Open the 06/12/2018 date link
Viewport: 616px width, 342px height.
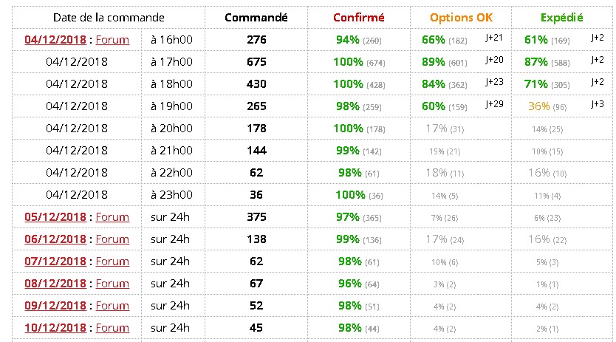pos(55,239)
